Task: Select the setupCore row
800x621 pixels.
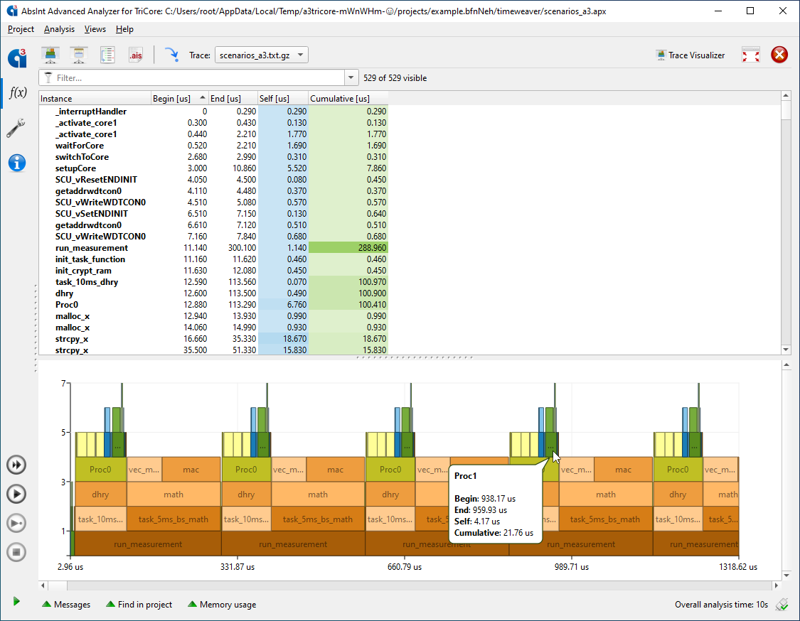Action: [x=213, y=168]
